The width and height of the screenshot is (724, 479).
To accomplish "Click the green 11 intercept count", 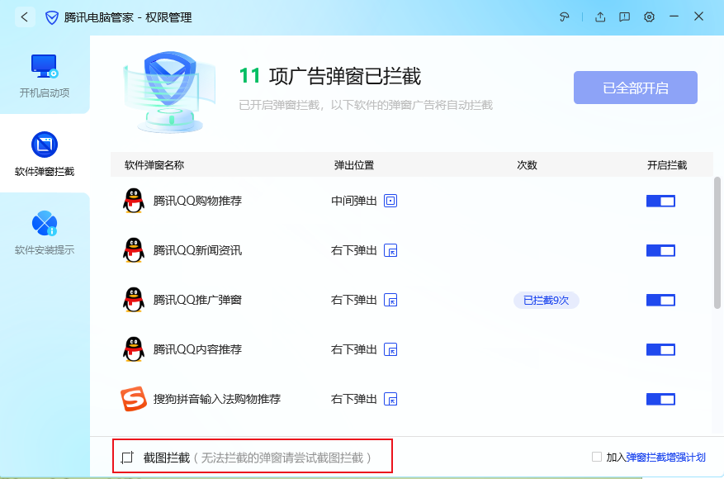I will pos(249,76).
